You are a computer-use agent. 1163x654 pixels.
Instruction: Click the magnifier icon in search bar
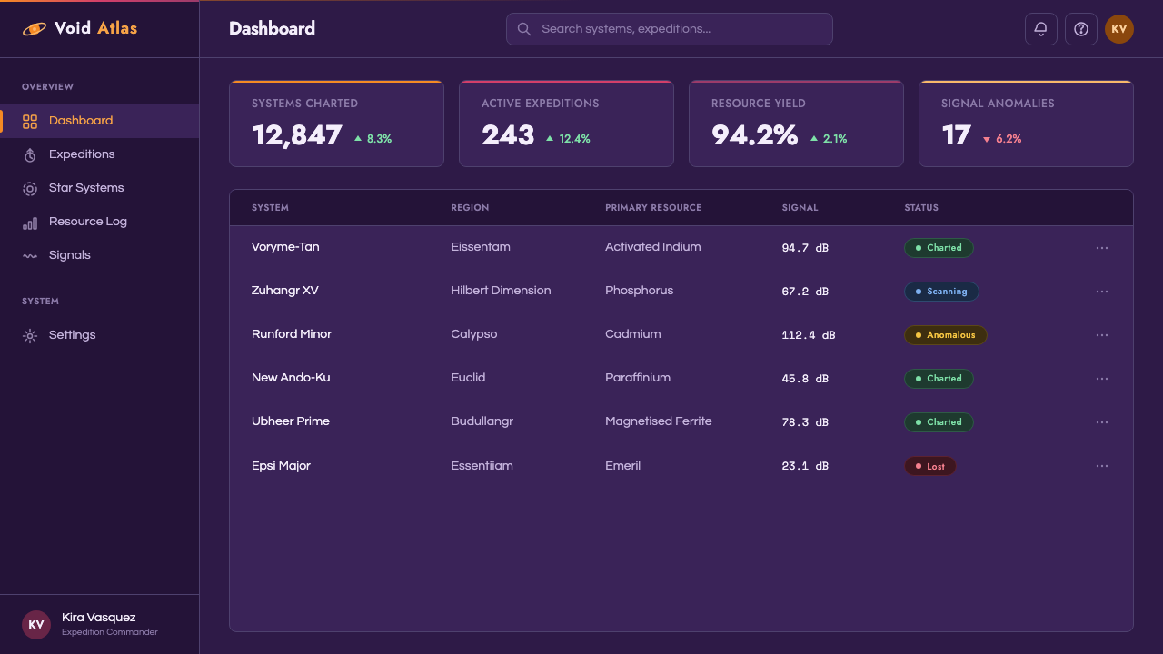[524, 29]
